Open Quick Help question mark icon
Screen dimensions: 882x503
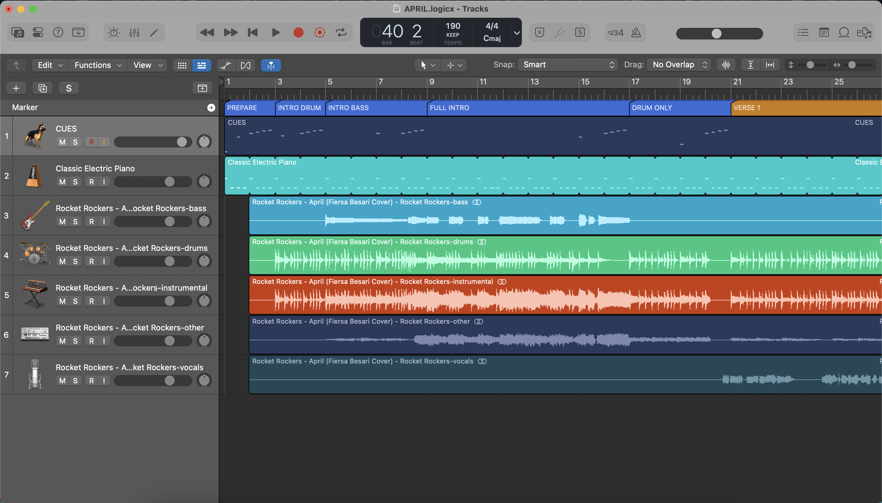click(58, 32)
